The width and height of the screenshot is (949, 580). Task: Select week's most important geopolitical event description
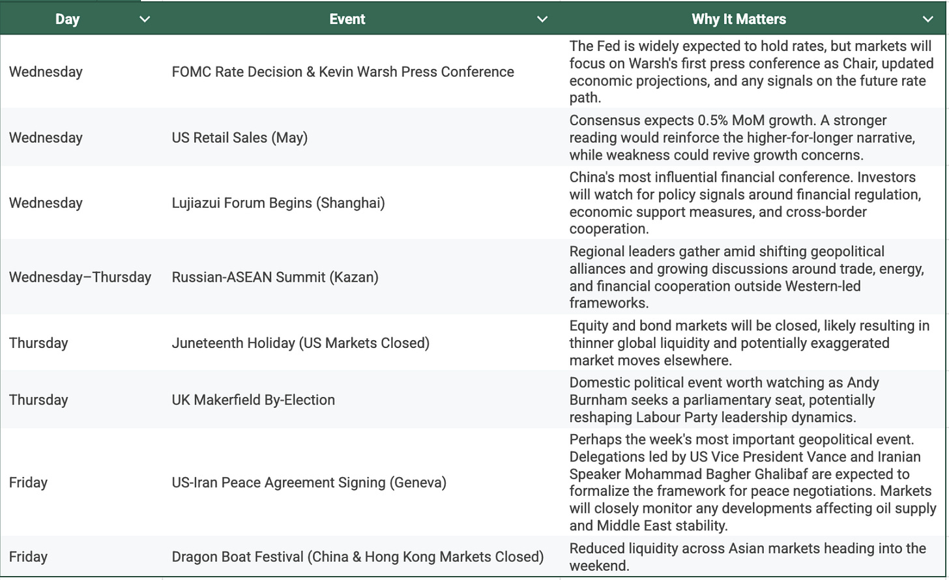pos(753,482)
